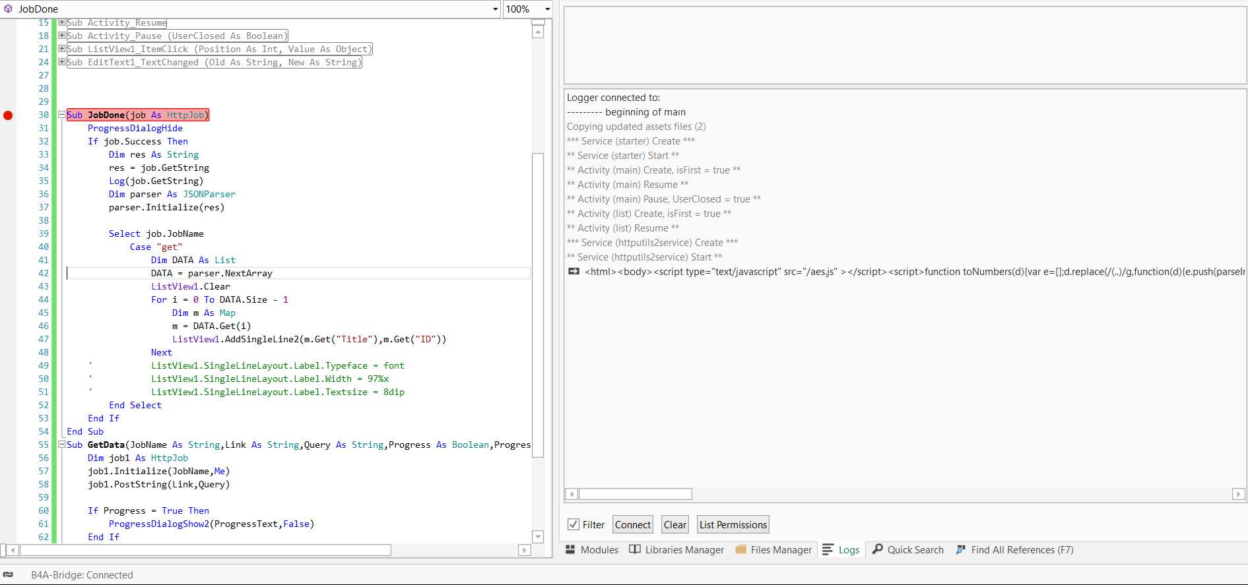Toggle the Filter checkbox in Logs
This screenshot has width=1248, height=585.
(574, 524)
